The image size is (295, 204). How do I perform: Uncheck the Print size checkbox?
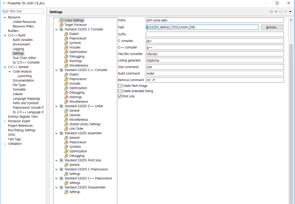[120, 96]
